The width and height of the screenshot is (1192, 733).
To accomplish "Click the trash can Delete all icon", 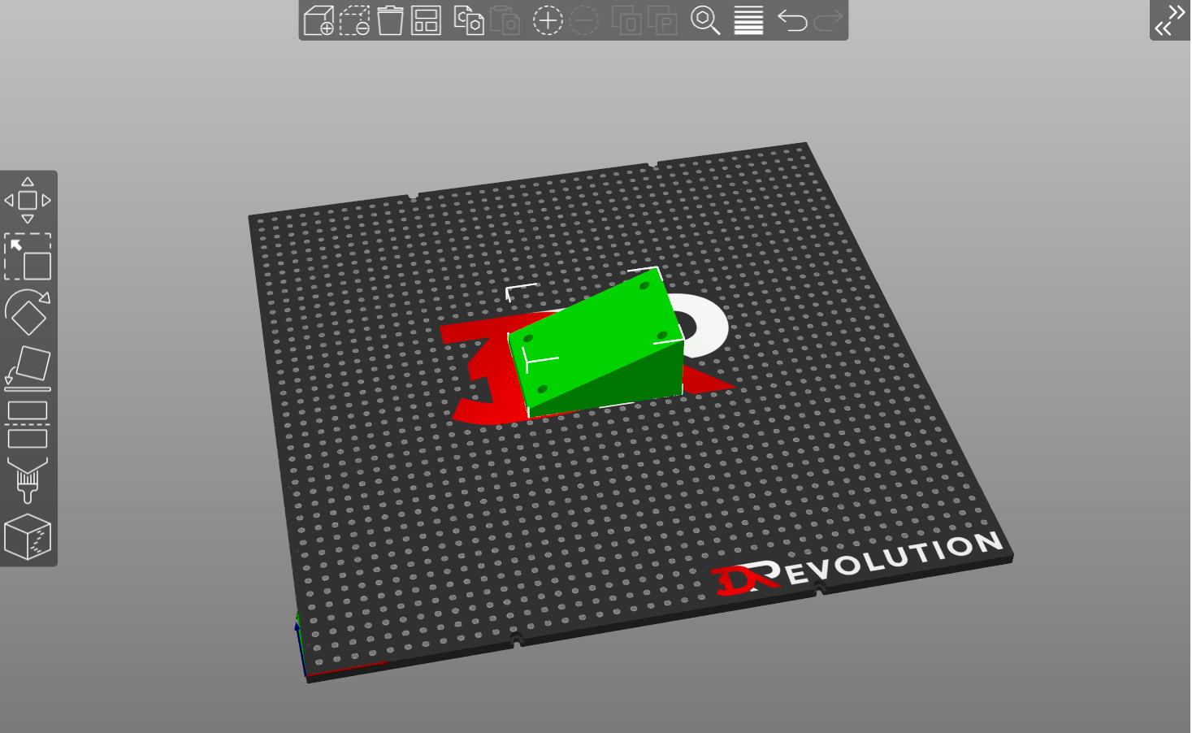I will [390, 20].
